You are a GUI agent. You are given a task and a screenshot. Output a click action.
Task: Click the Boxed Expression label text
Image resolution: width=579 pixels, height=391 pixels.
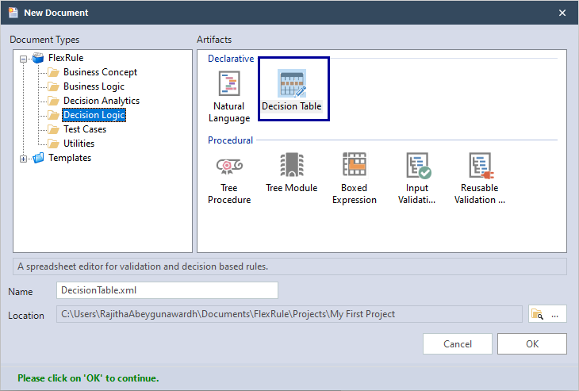click(354, 194)
